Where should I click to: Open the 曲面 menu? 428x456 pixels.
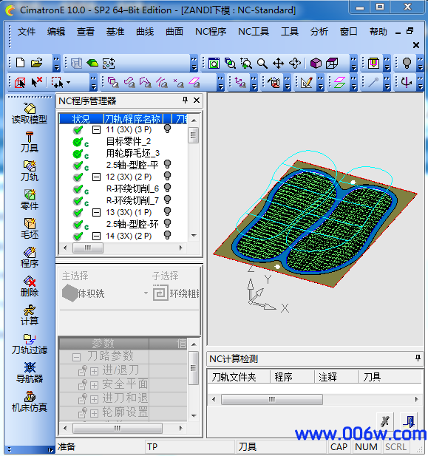[x=174, y=31]
